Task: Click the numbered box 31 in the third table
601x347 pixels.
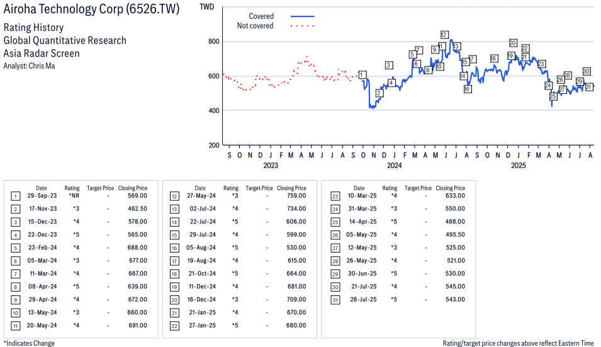Action: tap(335, 300)
